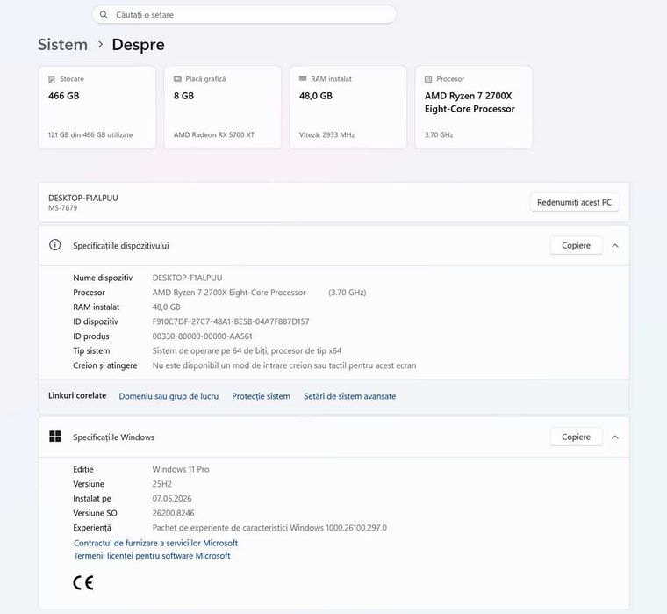The height and width of the screenshot is (614, 667).
Task: Click the Placă grafică icon
Action: tap(177, 79)
